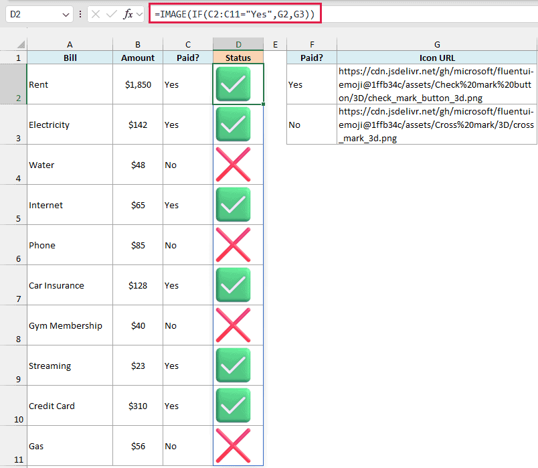Click the Internet cell
Screen dimensions: 538x468
[x=70, y=205]
